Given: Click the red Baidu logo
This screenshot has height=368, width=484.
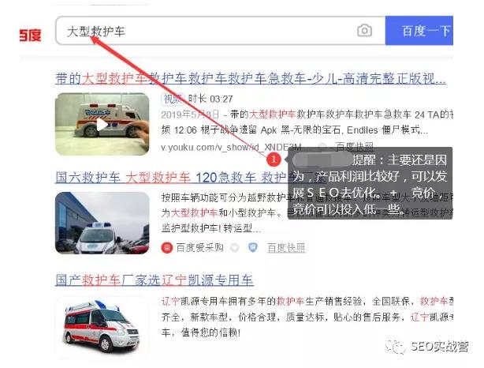Looking at the screenshot, I should [30, 35].
